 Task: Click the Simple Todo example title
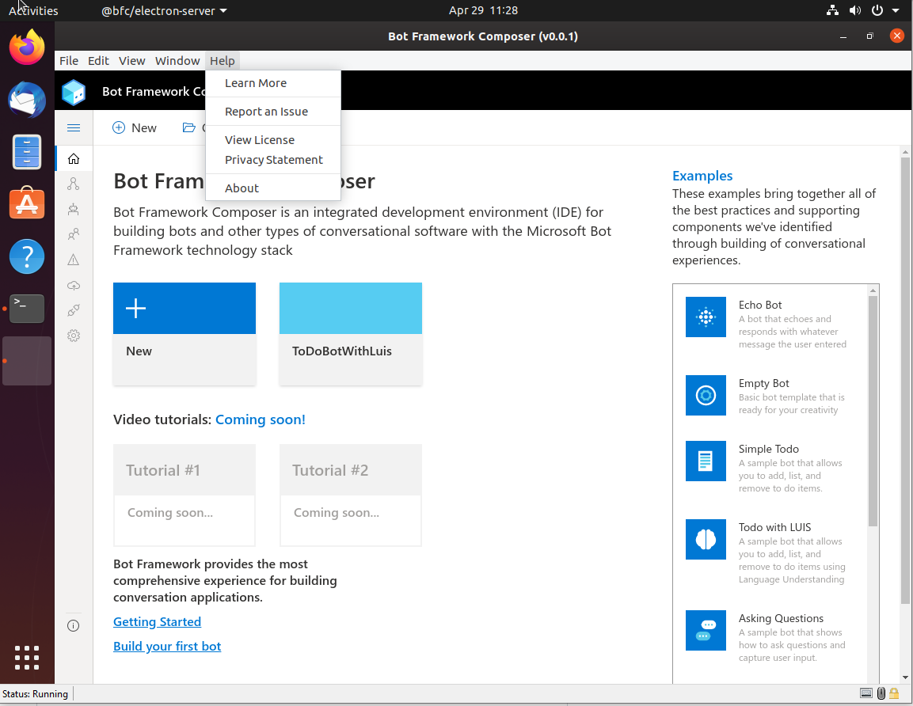pyautogui.click(x=769, y=449)
